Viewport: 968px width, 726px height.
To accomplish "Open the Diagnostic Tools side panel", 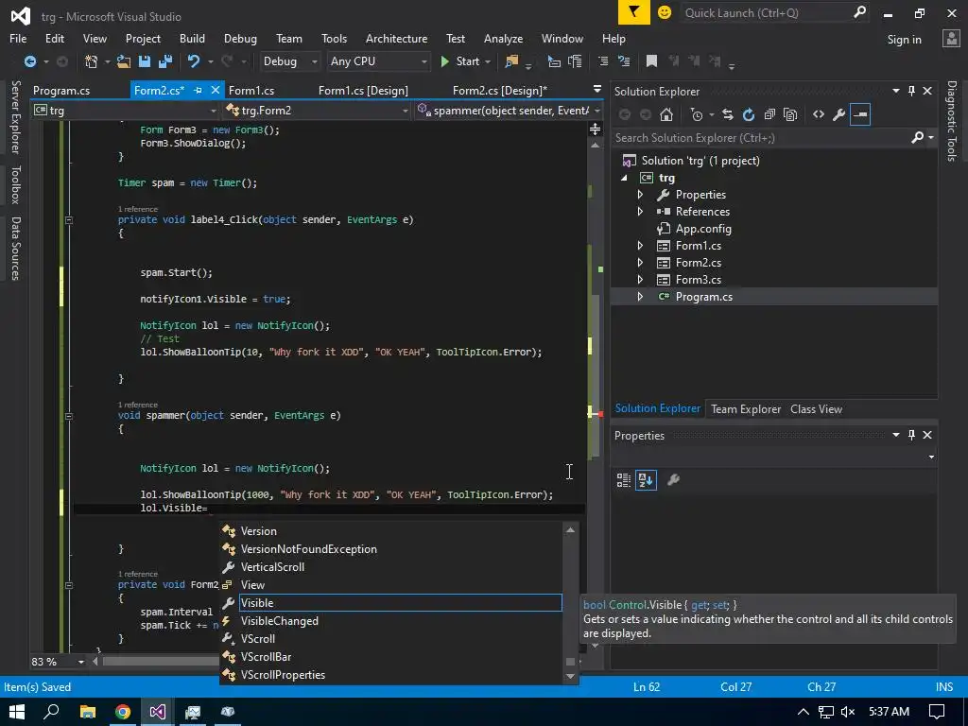I will [952, 121].
